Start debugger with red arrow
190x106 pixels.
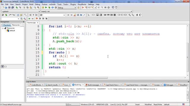[83, 7]
